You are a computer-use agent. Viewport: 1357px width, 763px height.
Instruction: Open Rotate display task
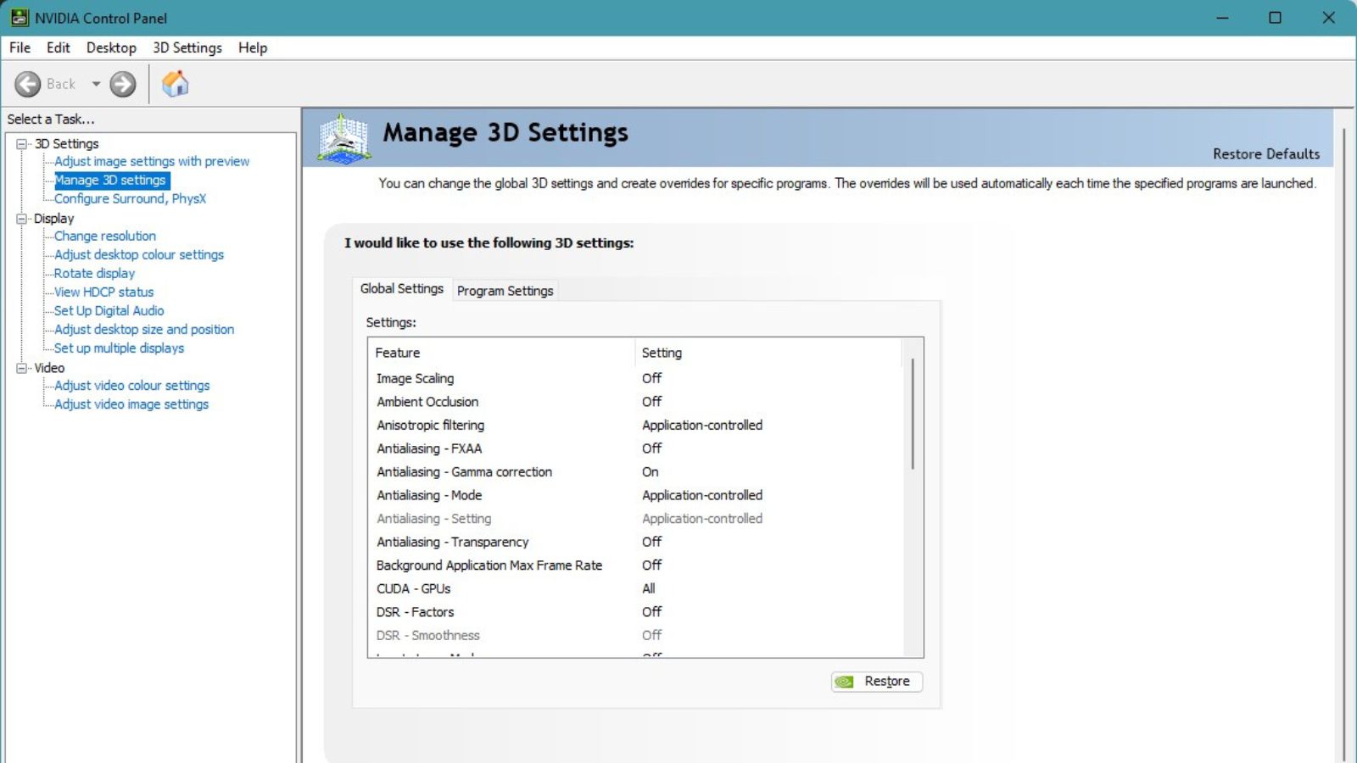tap(94, 273)
